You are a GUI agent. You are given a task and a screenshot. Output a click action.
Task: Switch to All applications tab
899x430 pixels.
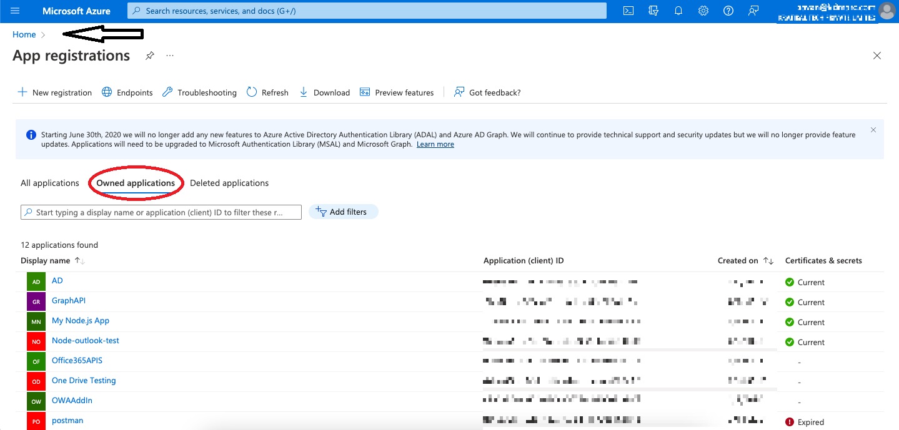pyautogui.click(x=50, y=183)
